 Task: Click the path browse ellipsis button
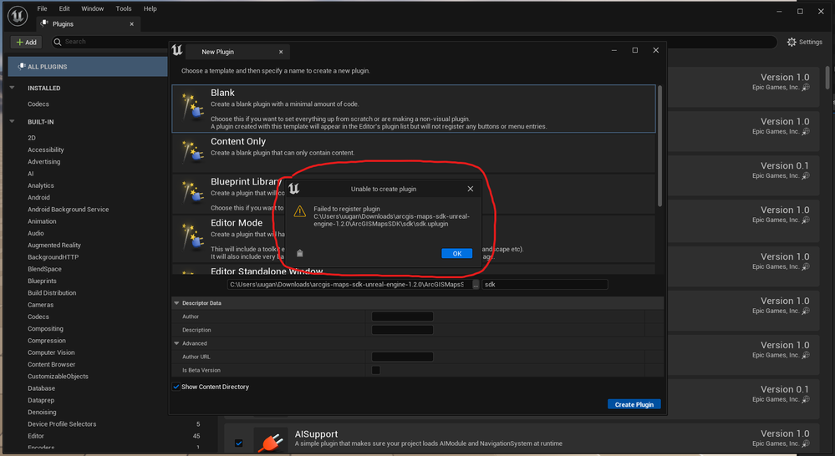[476, 285]
